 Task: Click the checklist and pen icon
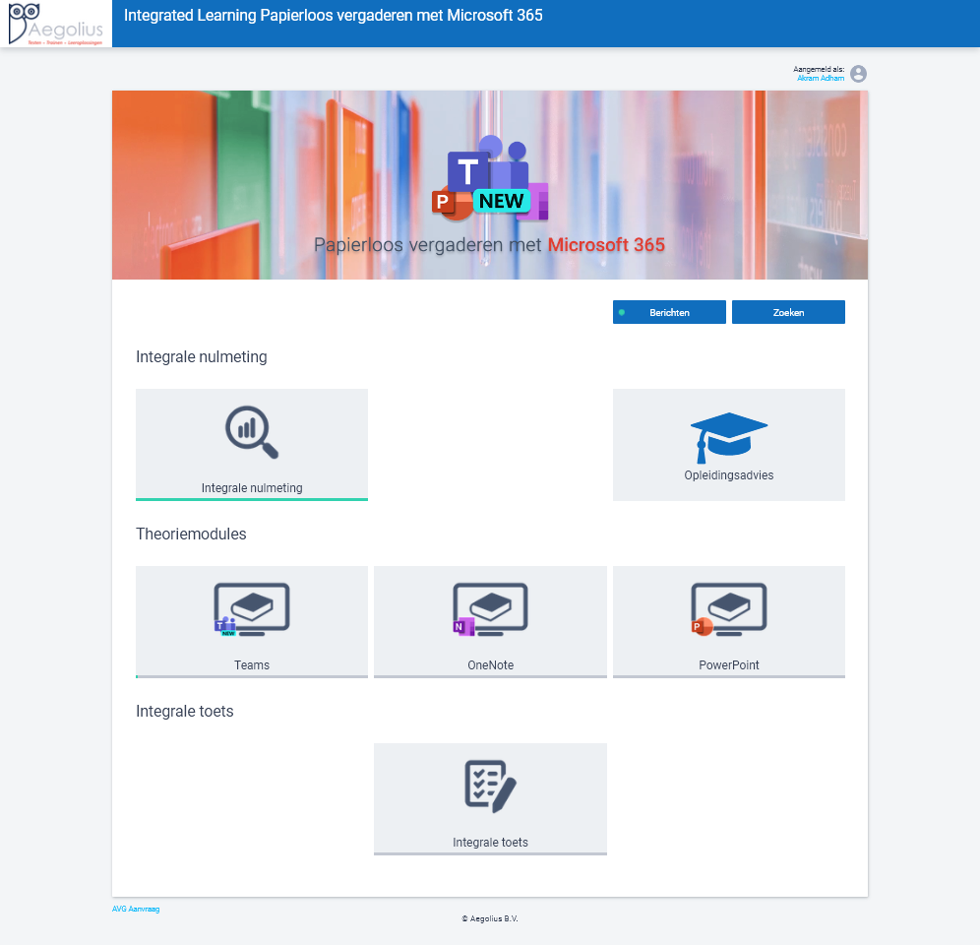pyautogui.click(x=490, y=787)
